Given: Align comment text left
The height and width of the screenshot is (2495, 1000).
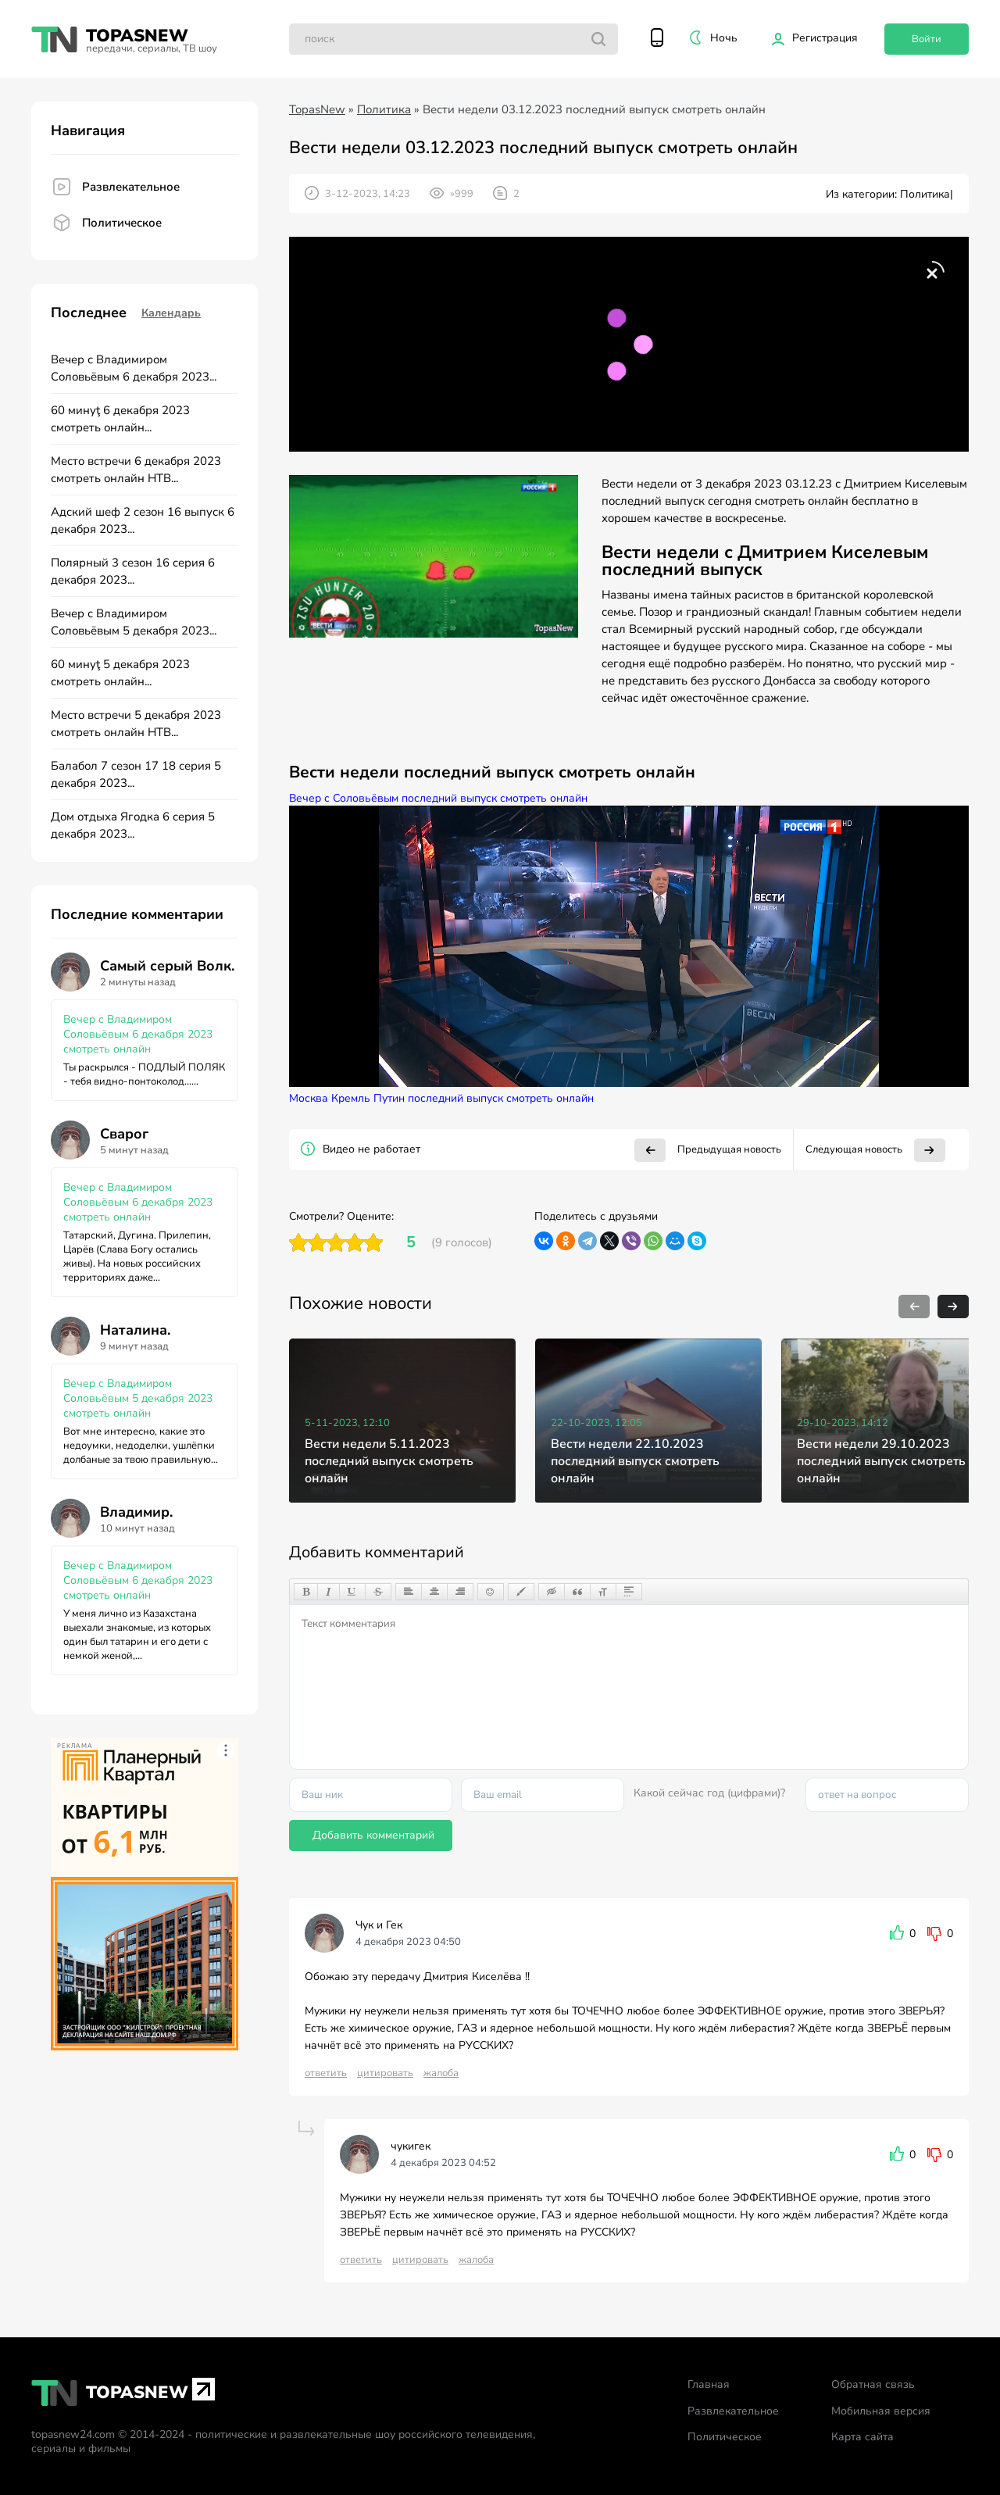Looking at the screenshot, I should pyautogui.click(x=408, y=1592).
